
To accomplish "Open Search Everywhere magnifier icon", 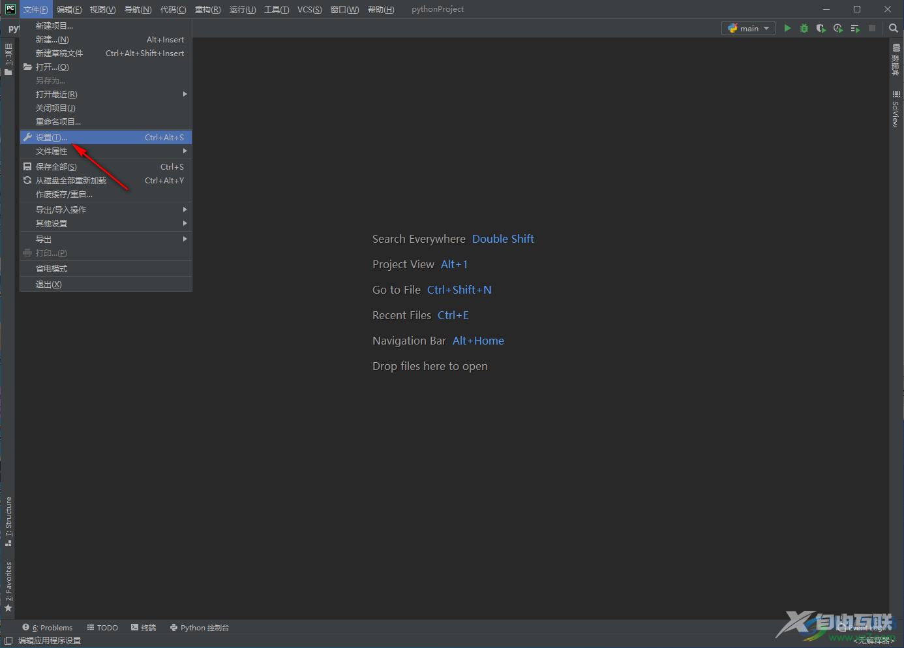I will [894, 28].
